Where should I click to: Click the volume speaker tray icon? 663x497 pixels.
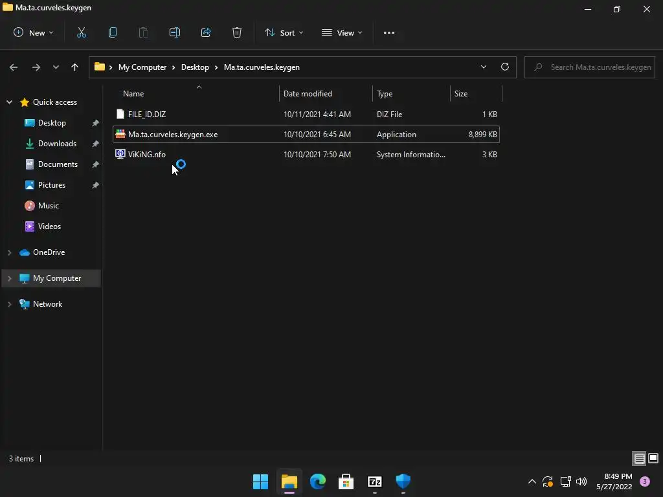click(581, 481)
